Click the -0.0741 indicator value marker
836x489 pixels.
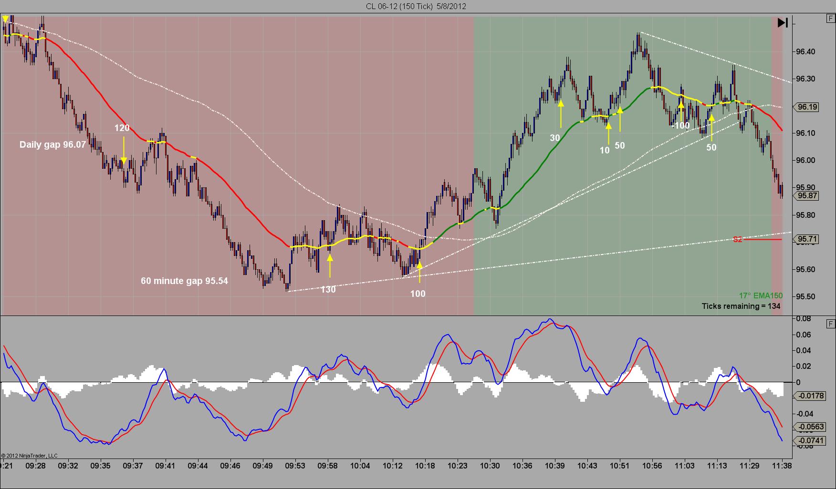tap(810, 441)
